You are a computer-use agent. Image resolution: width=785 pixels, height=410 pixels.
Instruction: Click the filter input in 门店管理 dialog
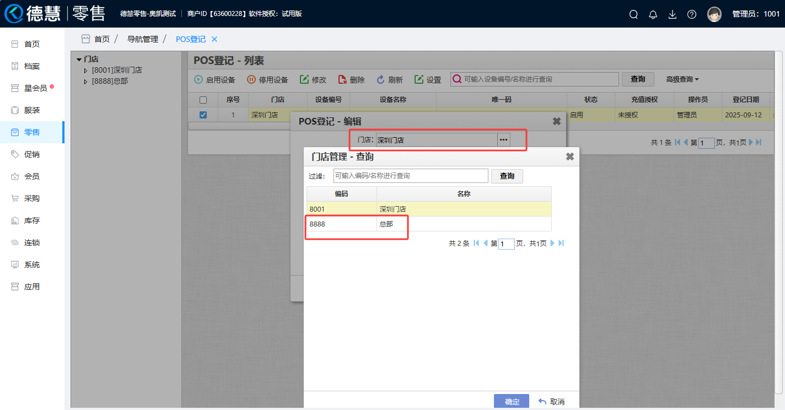[411, 176]
